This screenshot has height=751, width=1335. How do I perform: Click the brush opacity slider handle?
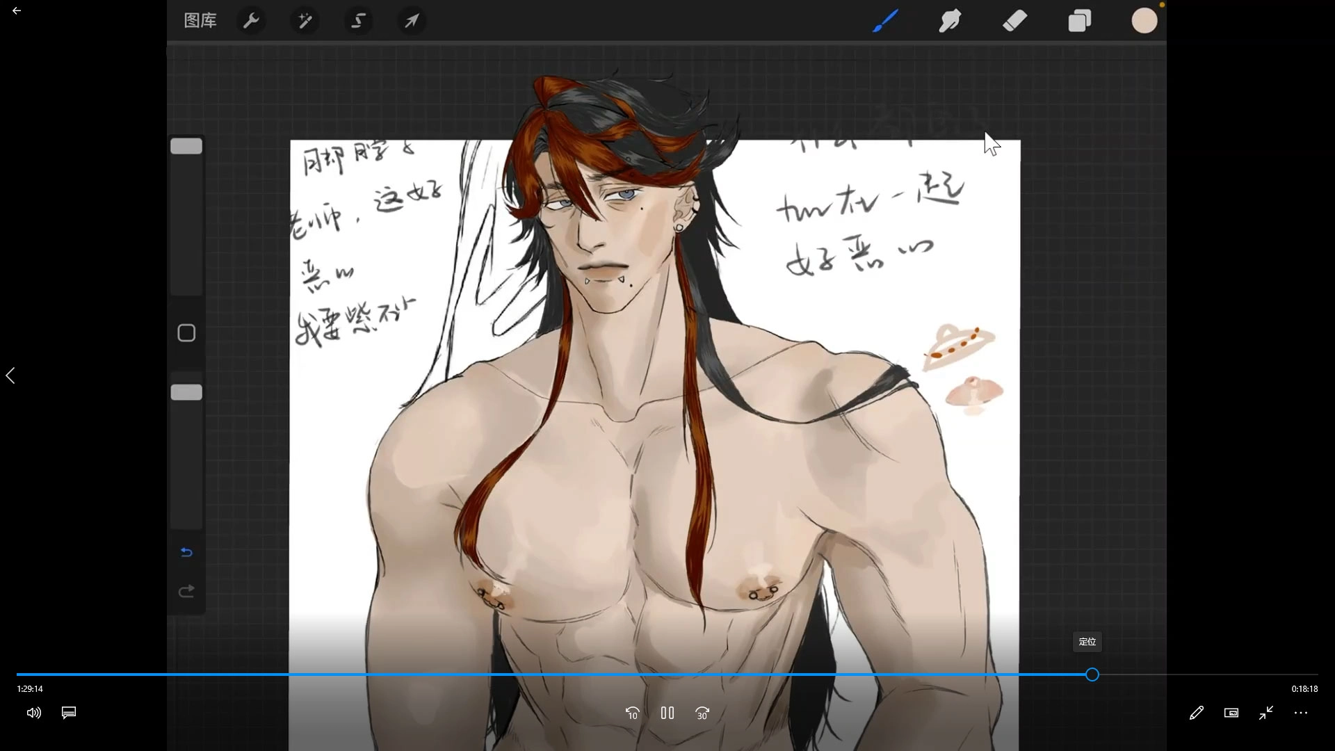click(186, 393)
